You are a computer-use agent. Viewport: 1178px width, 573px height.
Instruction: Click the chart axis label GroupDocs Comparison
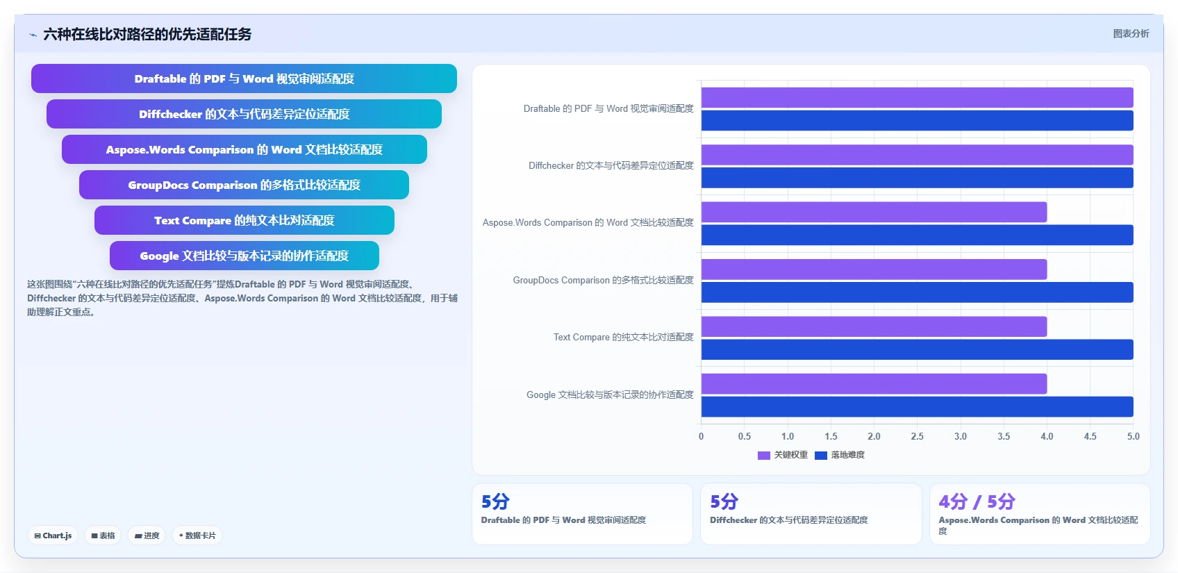(x=604, y=280)
